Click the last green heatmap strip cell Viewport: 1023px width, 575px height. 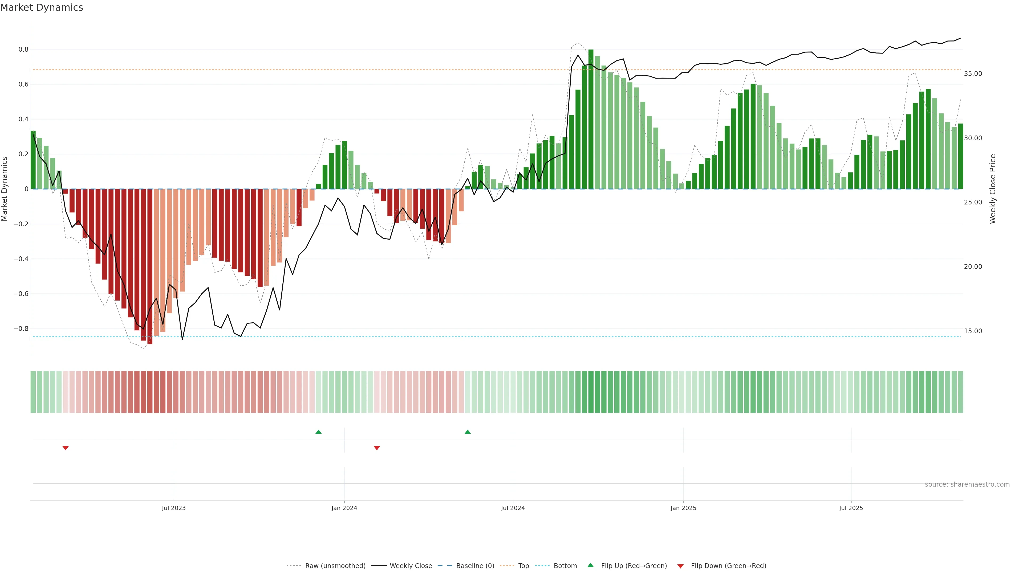point(960,392)
